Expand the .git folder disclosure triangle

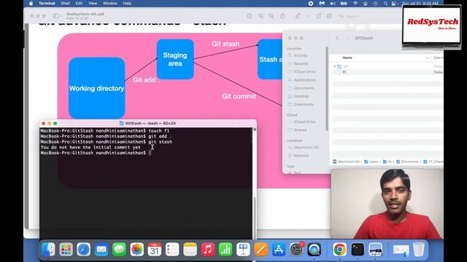pyautogui.click(x=335, y=66)
